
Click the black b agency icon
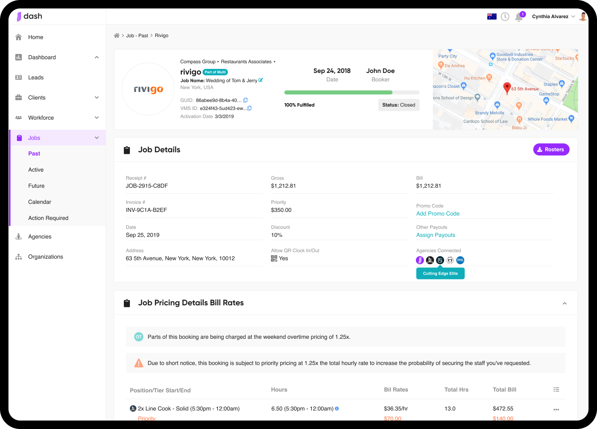(430, 260)
